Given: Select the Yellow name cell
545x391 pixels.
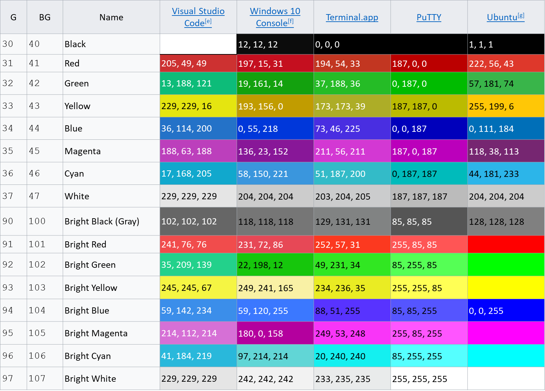Looking at the screenshot, I should click(x=111, y=106).
